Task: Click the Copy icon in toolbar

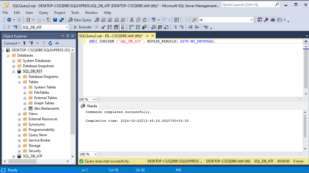Action: 138,20
